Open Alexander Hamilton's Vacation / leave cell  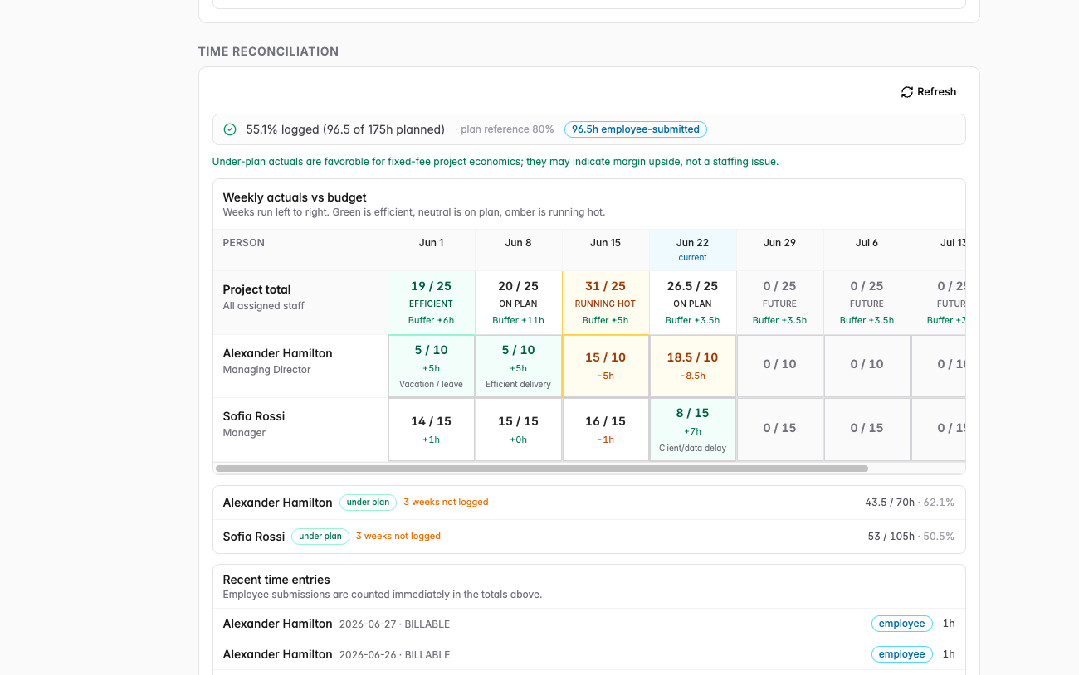point(432,366)
